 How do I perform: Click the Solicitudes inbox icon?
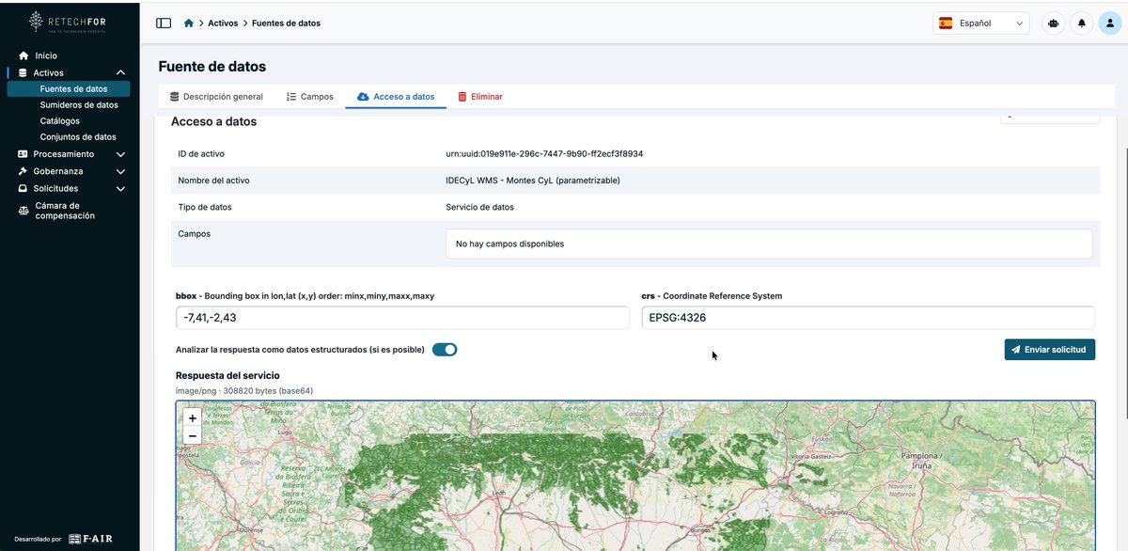[x=23, y=188]
